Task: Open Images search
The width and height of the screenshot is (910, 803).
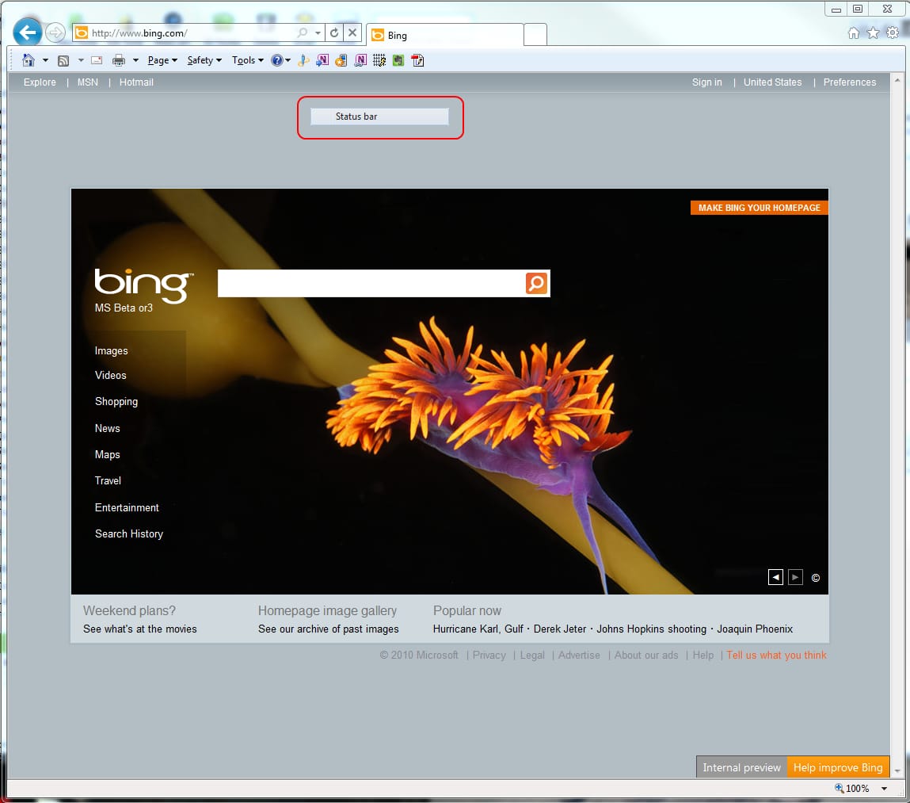Action: click(x=112, y=350)
